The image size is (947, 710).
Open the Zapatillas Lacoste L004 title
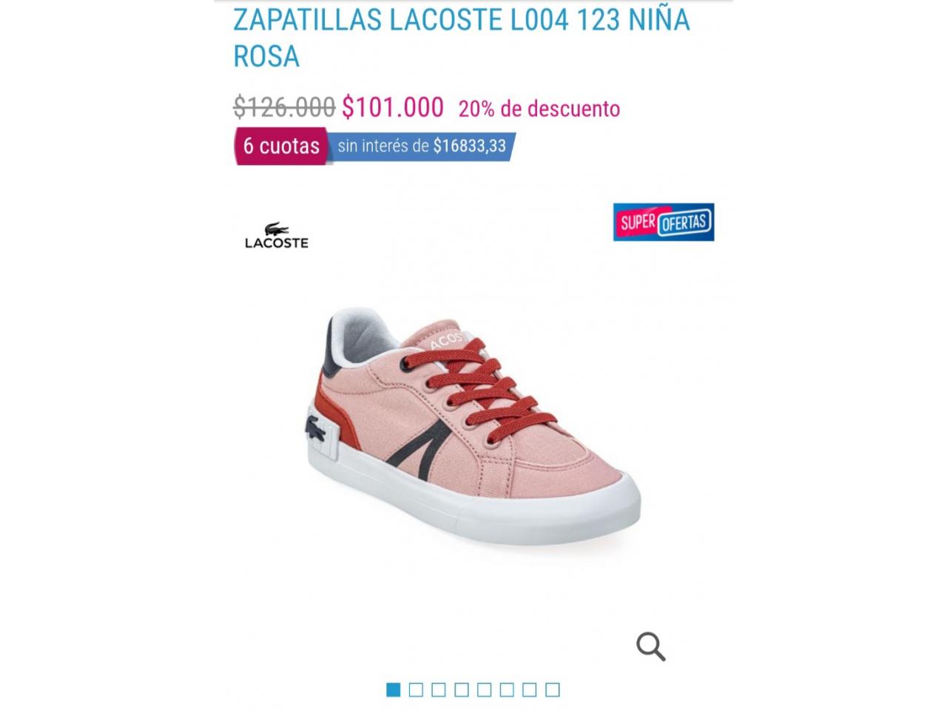tap(462, 38)
